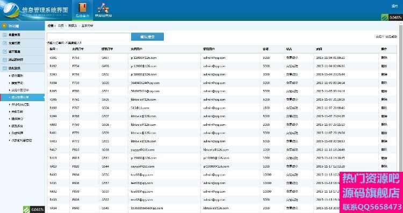Delete the R403 record
Image resolution: width=403 pixels, height=213 pixels.
pos(384,141)
